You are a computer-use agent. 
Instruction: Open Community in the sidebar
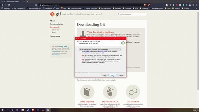55,36
